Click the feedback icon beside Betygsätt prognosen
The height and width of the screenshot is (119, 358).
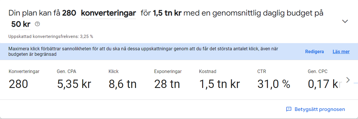[289, 109]
